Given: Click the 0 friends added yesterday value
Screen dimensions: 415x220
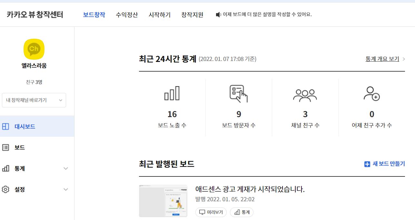Looking at the screenshot, I should [x=372, y=114].
